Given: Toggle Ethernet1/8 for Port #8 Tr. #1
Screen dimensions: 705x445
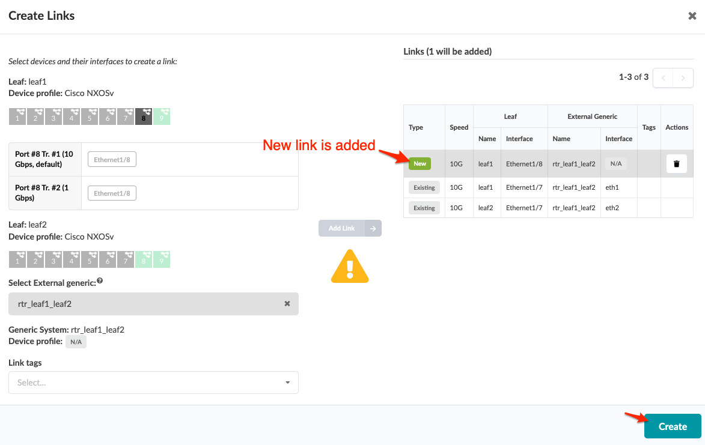Looking at the screenshot, I should click(112, 159).
